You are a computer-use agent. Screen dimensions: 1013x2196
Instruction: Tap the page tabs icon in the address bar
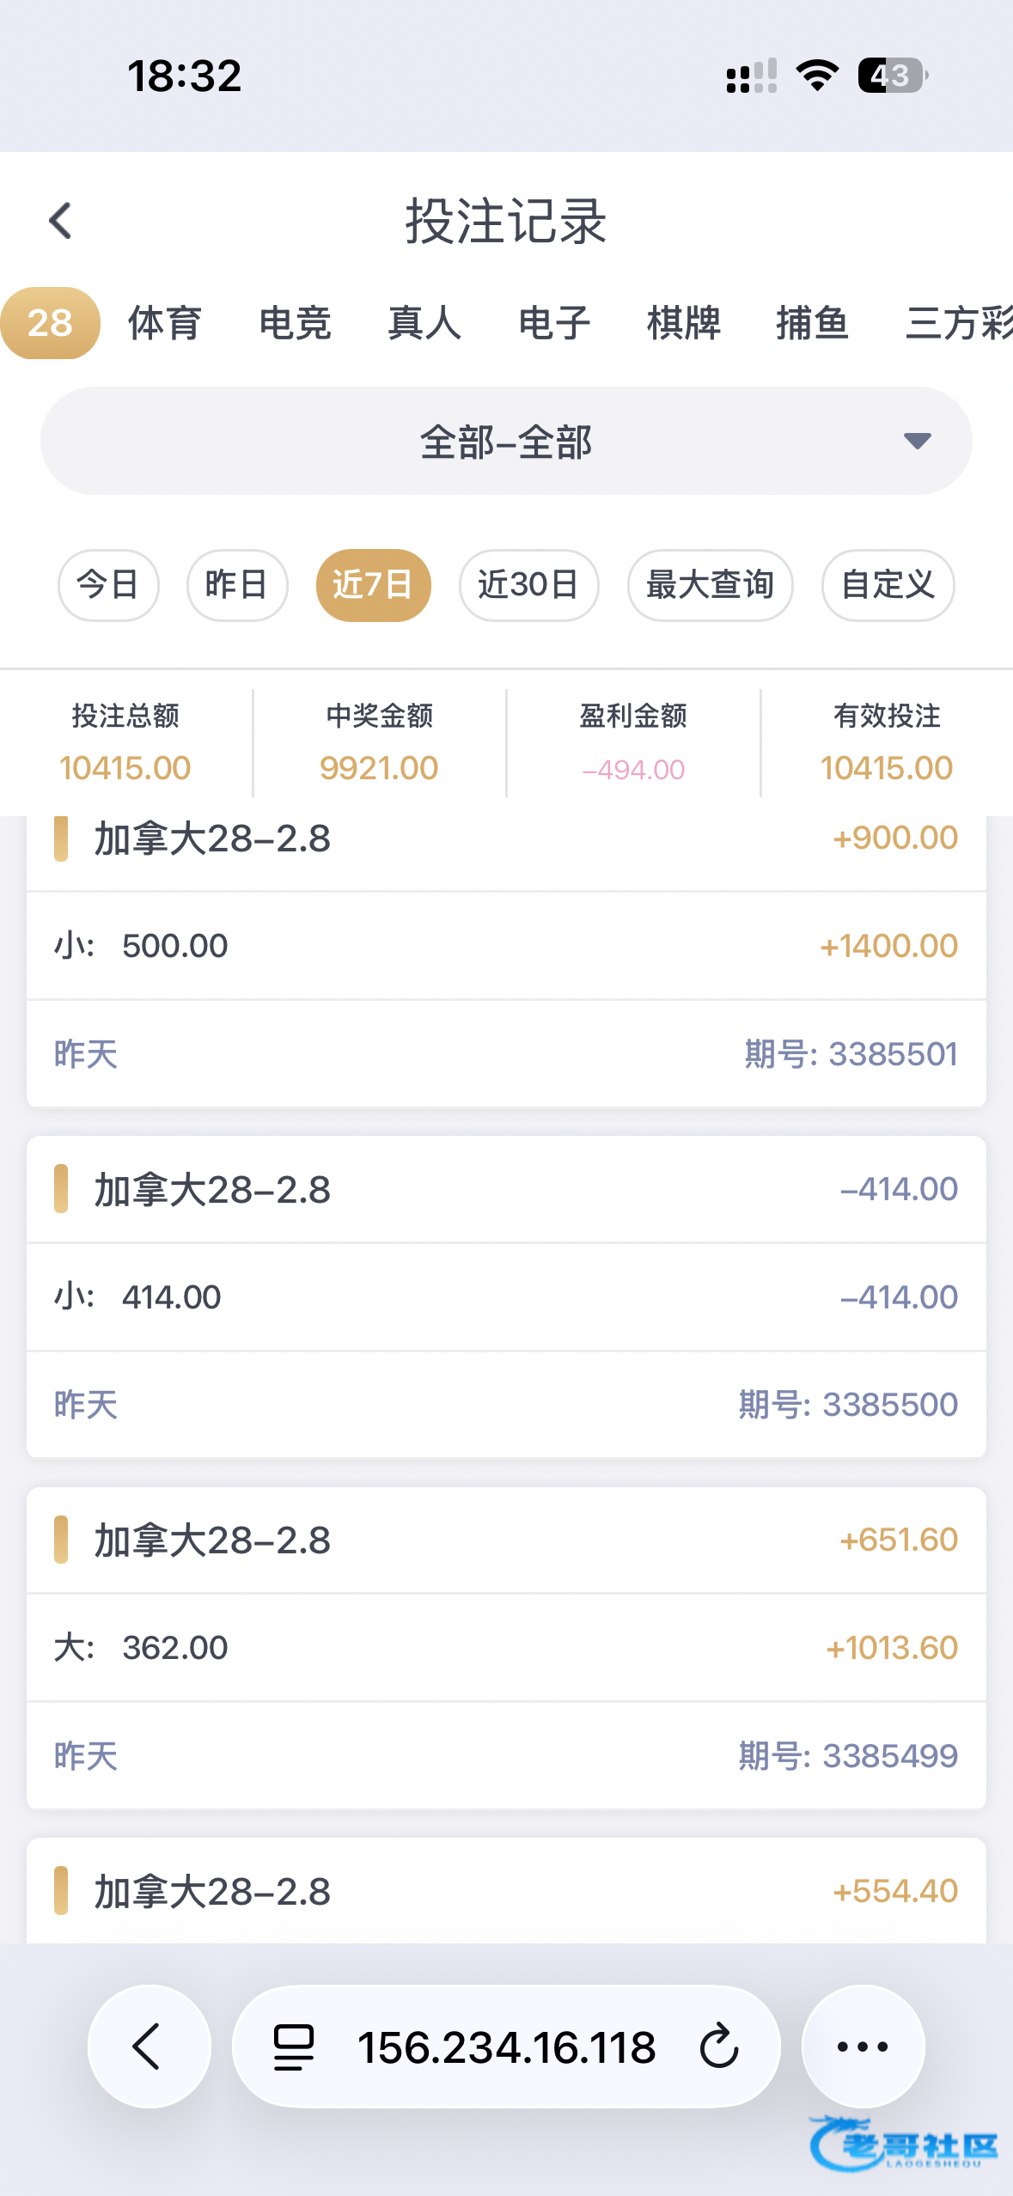point(293,2046)
